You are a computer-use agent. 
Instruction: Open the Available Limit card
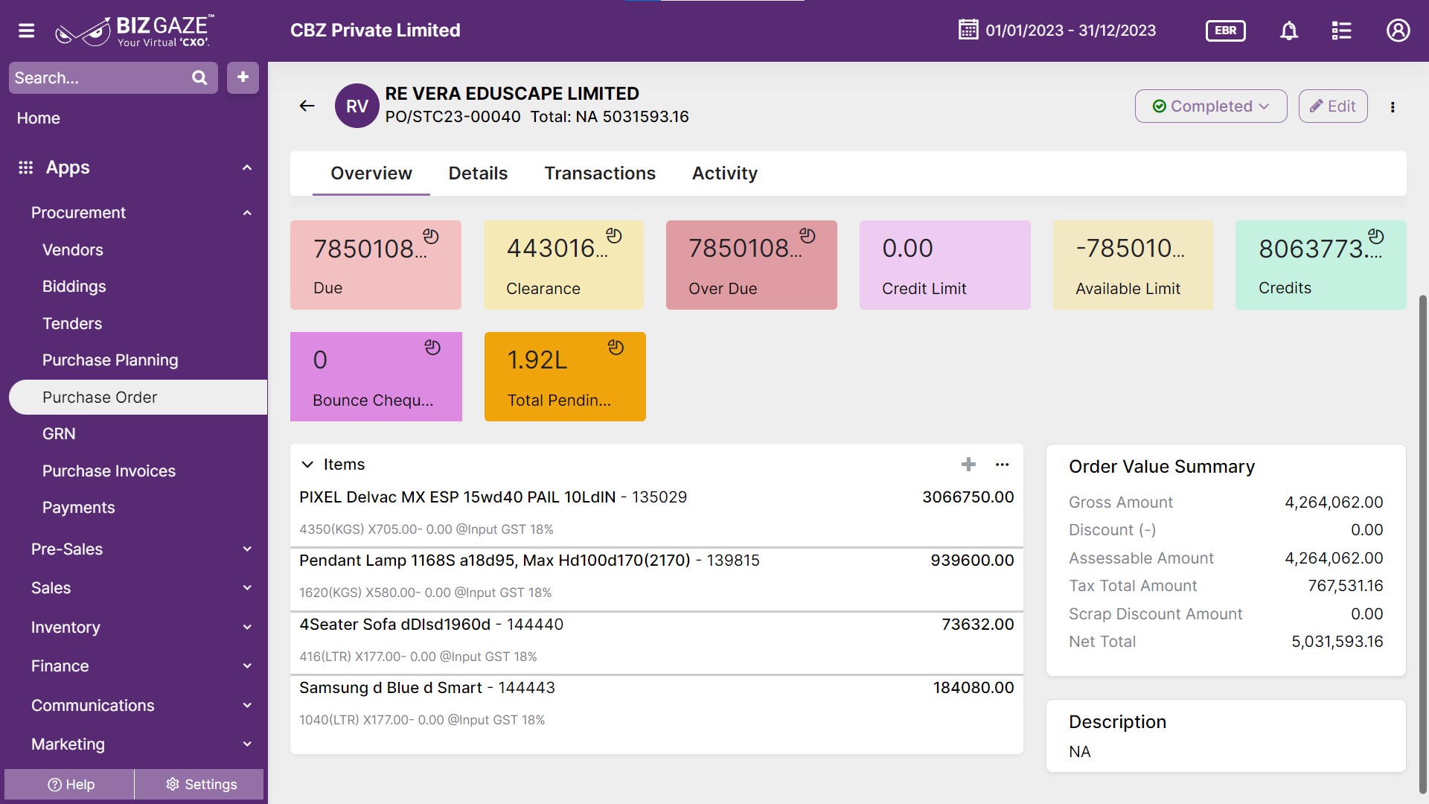(1133, 265)
